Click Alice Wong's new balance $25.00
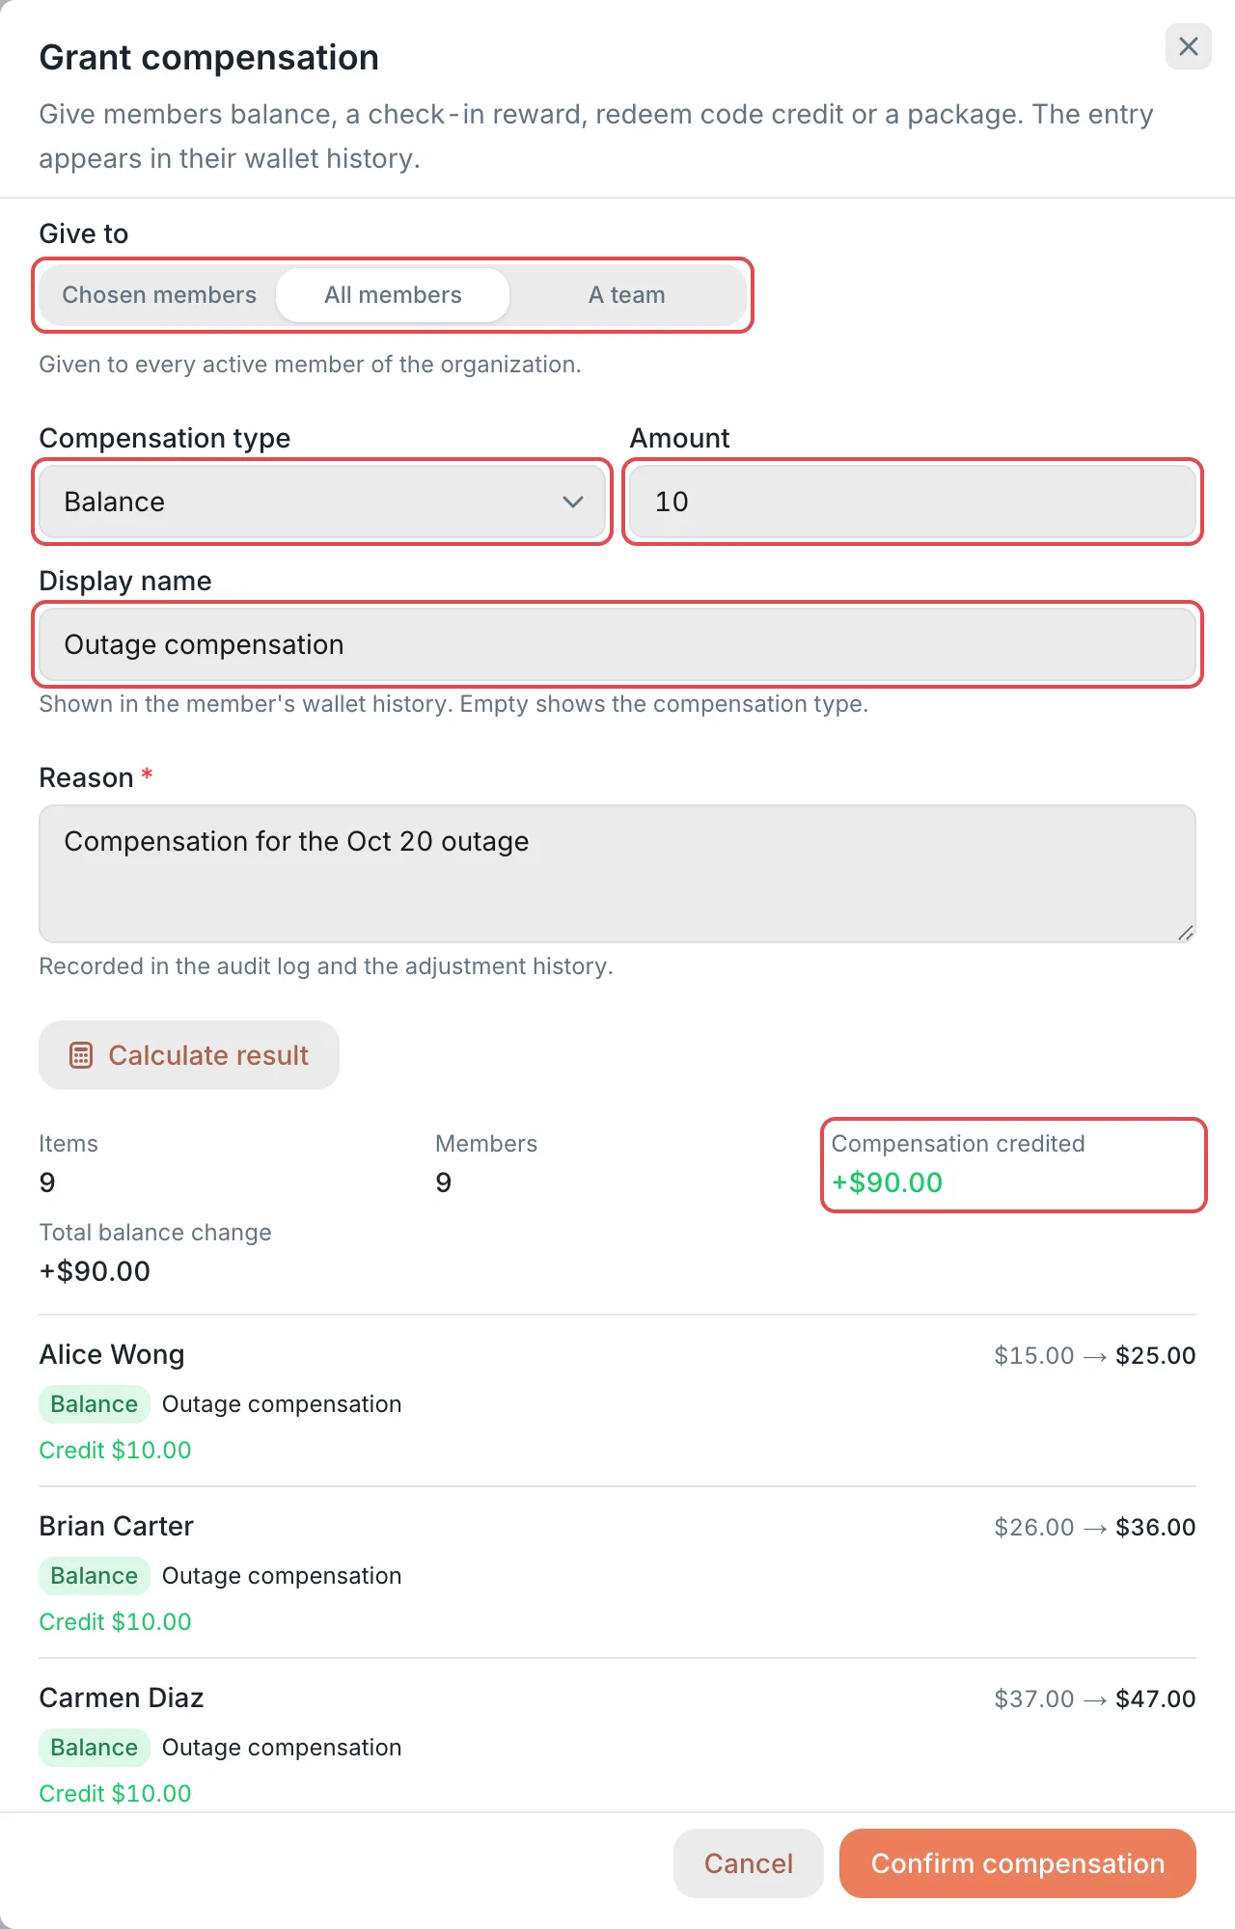This screenshot has height=1929, width=1235. click(1156, 1355)
